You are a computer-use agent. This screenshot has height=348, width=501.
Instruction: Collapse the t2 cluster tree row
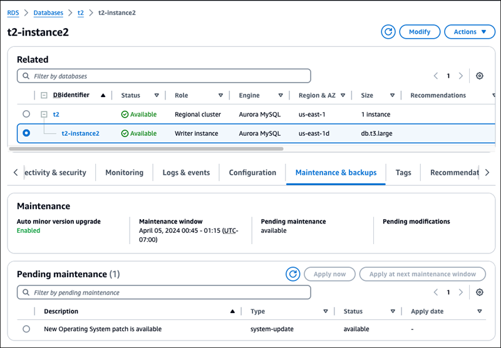[44, 115]
